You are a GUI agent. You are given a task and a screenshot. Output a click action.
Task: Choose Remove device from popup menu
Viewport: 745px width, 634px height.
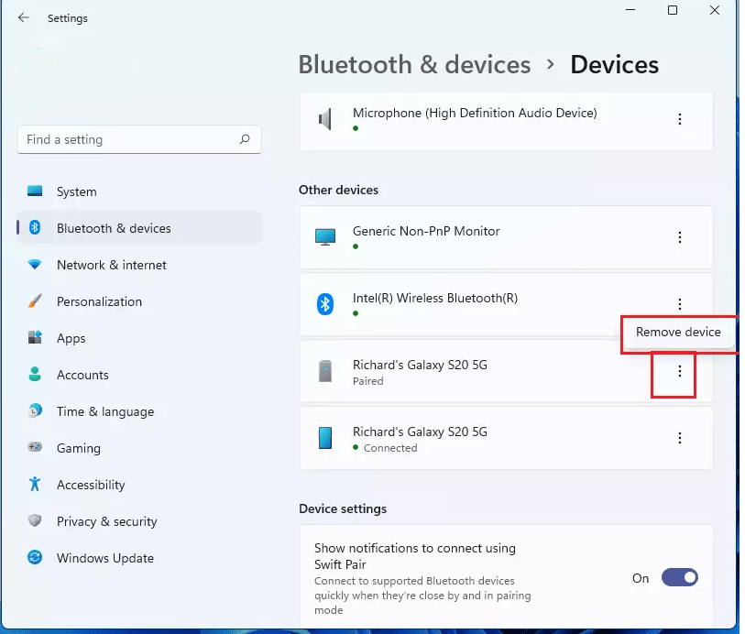point(678,332)
